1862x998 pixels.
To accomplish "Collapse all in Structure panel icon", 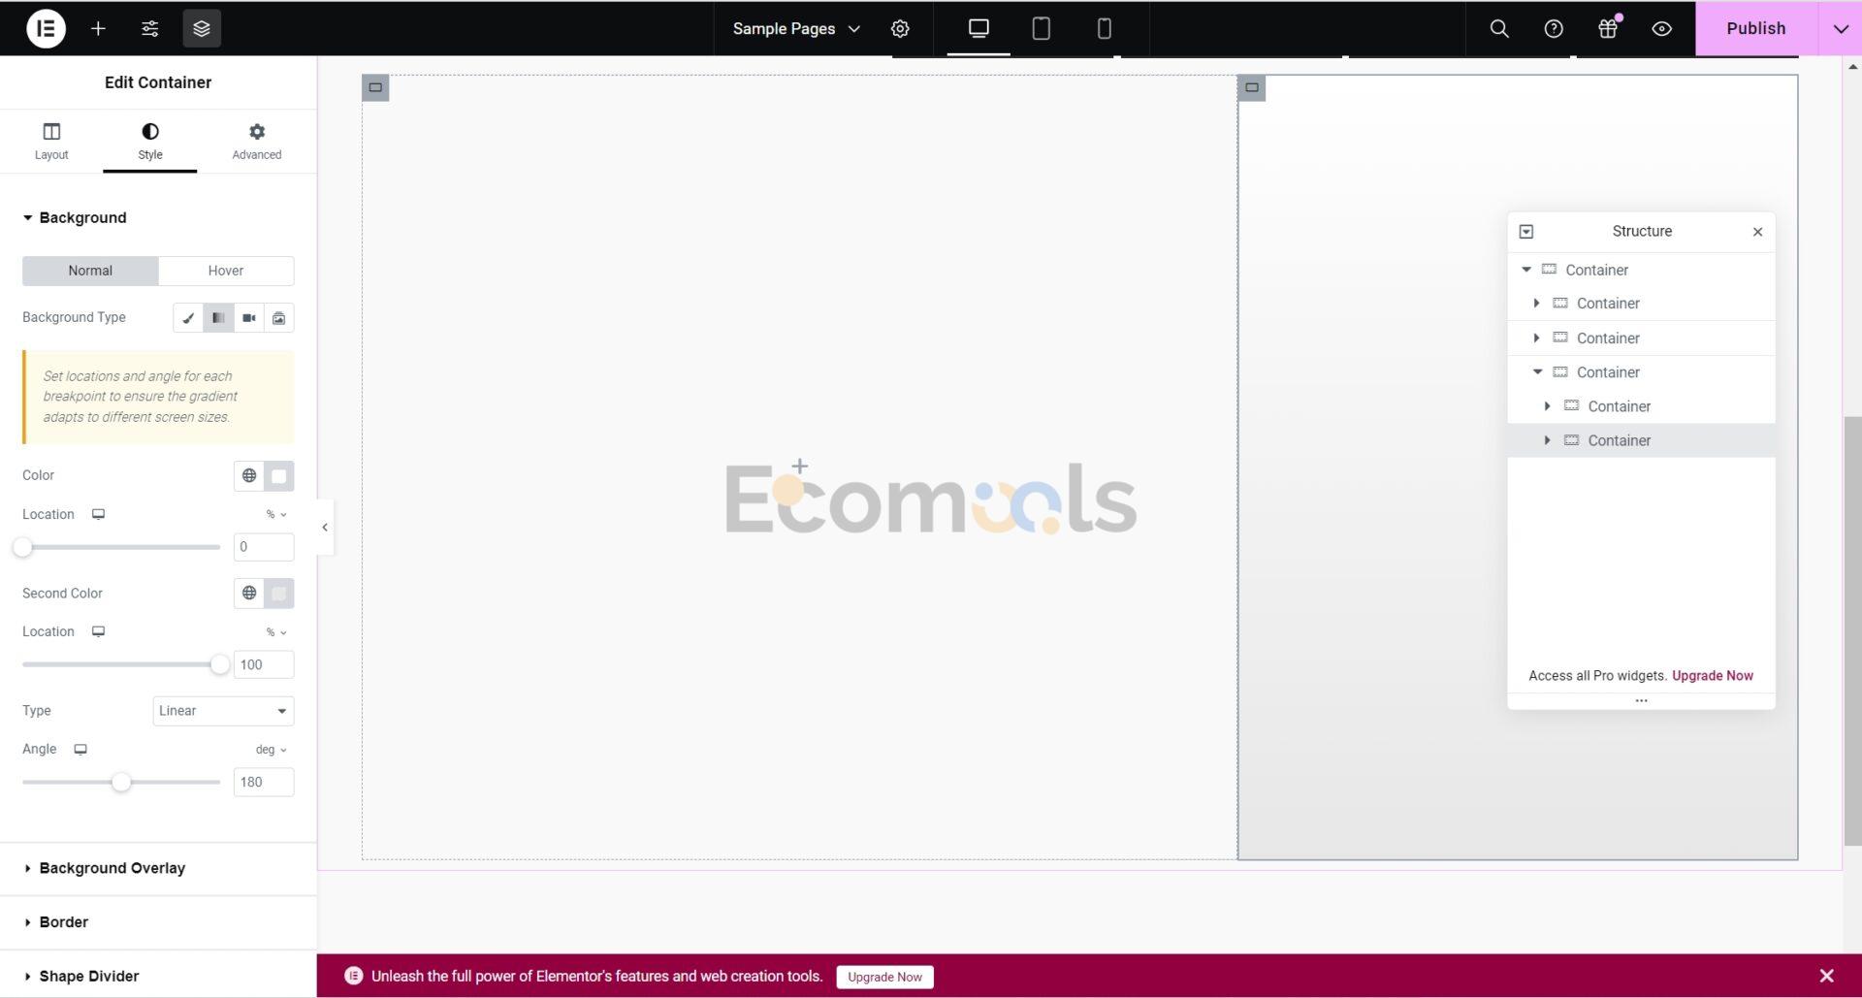I will (1526, 232).
